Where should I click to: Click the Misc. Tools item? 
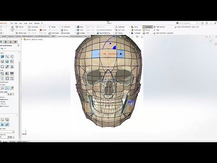tap(120, 30)
